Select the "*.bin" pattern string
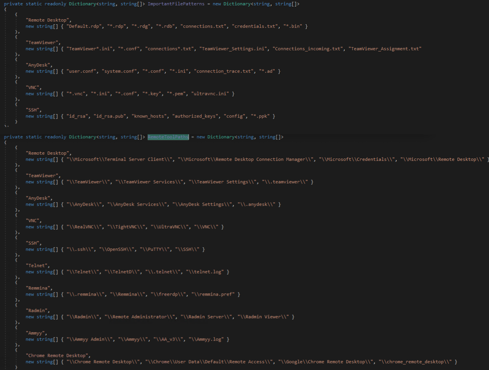Viewport: 489px width, 370px height. [x=293, y=26]
